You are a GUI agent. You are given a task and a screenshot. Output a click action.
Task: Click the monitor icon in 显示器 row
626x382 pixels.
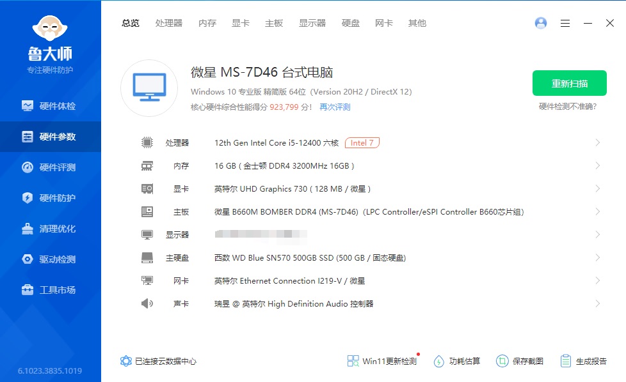(x=147, y=235)
